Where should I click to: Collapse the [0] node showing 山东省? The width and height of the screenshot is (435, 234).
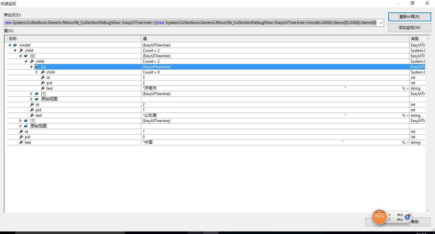(x=20, y=56)
